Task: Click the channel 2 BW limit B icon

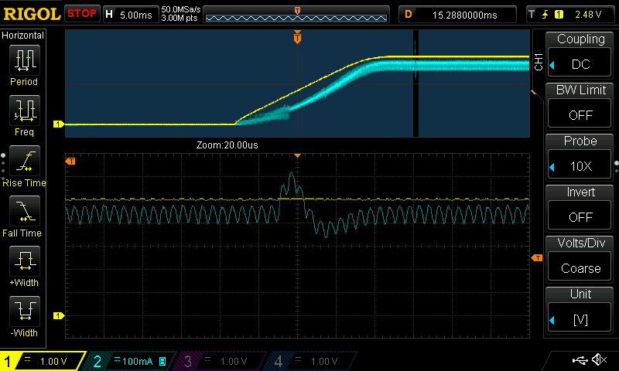Action: 162,361
